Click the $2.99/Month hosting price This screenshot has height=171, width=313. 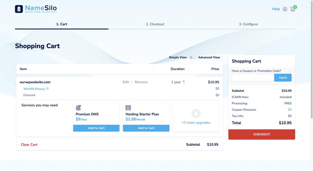135,119
